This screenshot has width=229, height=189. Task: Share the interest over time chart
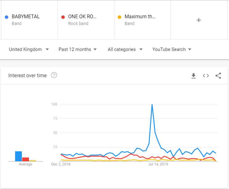point(218,76)
